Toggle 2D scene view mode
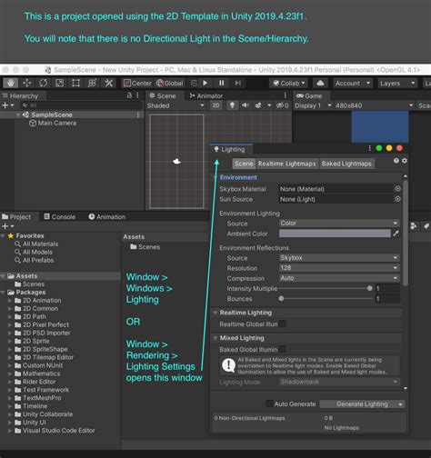431x458 pixels. pos(215,105)
